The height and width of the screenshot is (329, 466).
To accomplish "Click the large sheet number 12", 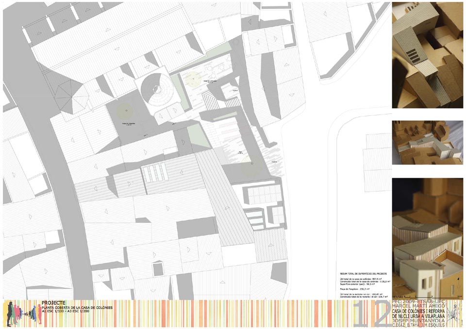I will [371, 313].
